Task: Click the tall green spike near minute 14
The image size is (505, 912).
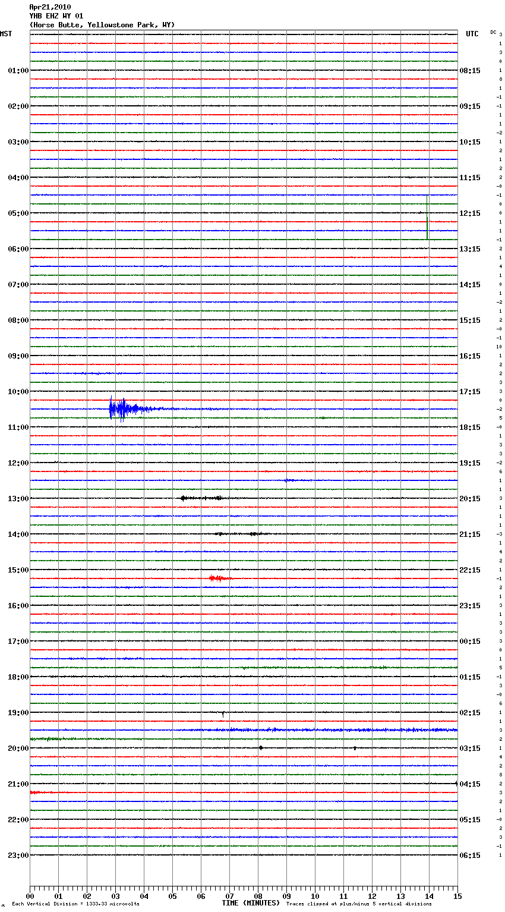Action: [x=427, y=217]
